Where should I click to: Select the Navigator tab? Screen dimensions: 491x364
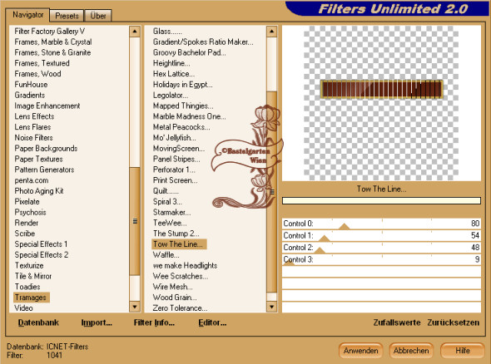tap(27, 15)
